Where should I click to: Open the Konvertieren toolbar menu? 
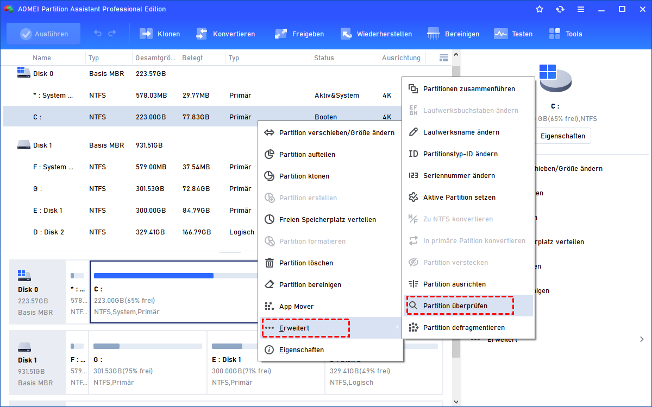(225, 34)
